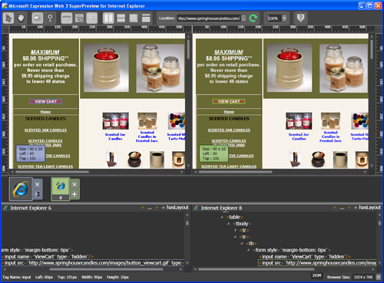This screenshot has height=283, width=384.
Task: Click Tag Name: input status text
Action: (17, 277)
